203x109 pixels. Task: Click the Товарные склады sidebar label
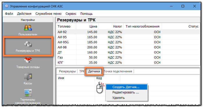point(28,67)
